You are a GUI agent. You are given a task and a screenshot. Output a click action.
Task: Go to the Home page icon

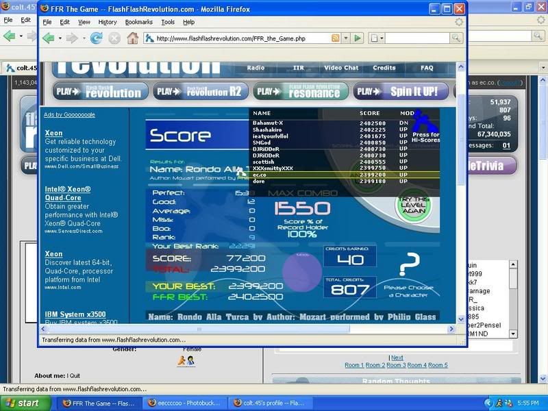(132, 38)
